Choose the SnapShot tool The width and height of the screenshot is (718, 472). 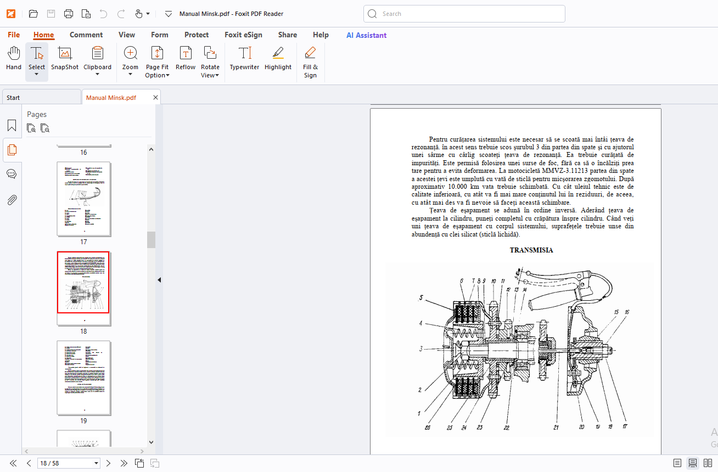[x=65, y=58]
